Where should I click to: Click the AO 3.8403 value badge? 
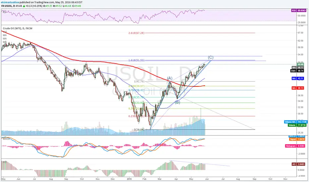coord(299,164)
